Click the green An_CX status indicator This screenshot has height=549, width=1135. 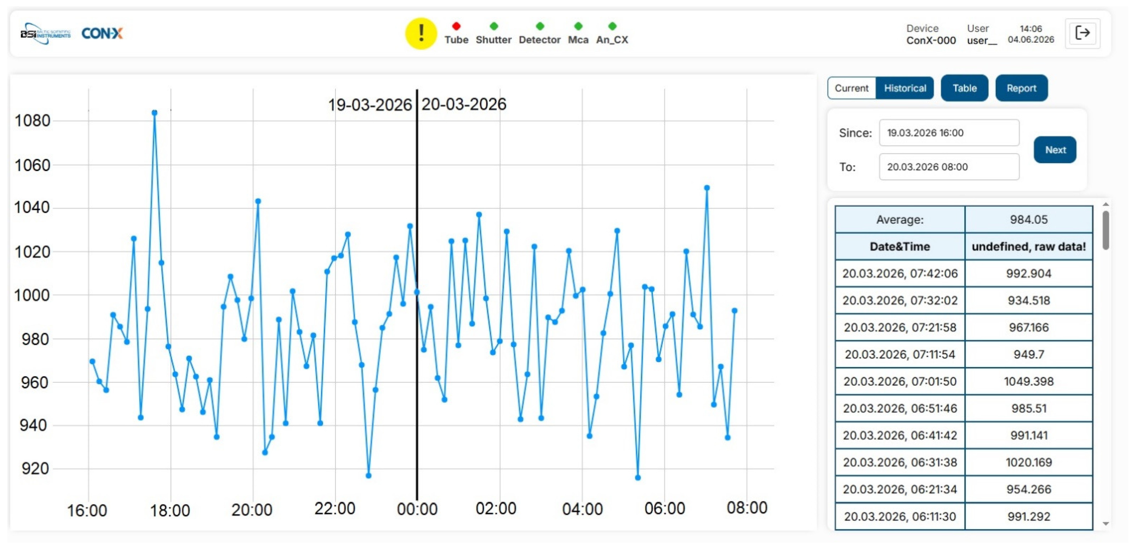[x=612, y=26]
